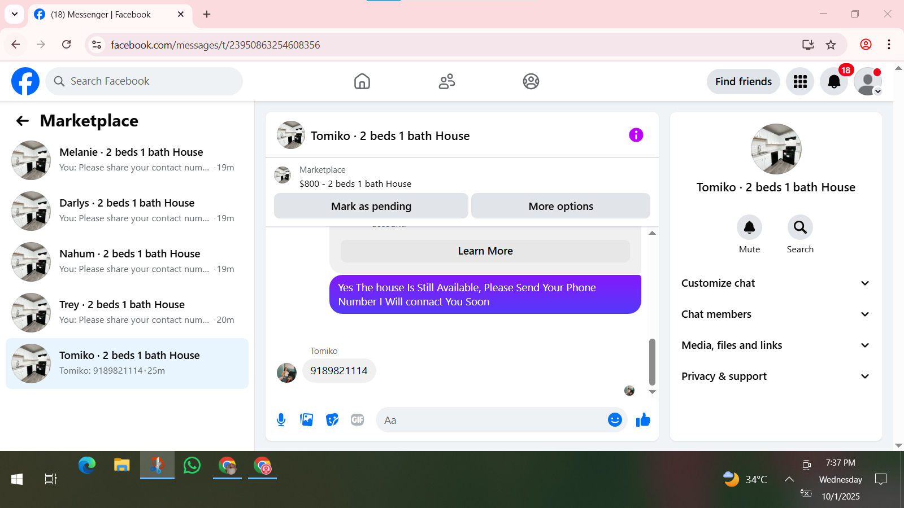Attach a file using the photo icon
904x508 pixels.
[307, 420]
